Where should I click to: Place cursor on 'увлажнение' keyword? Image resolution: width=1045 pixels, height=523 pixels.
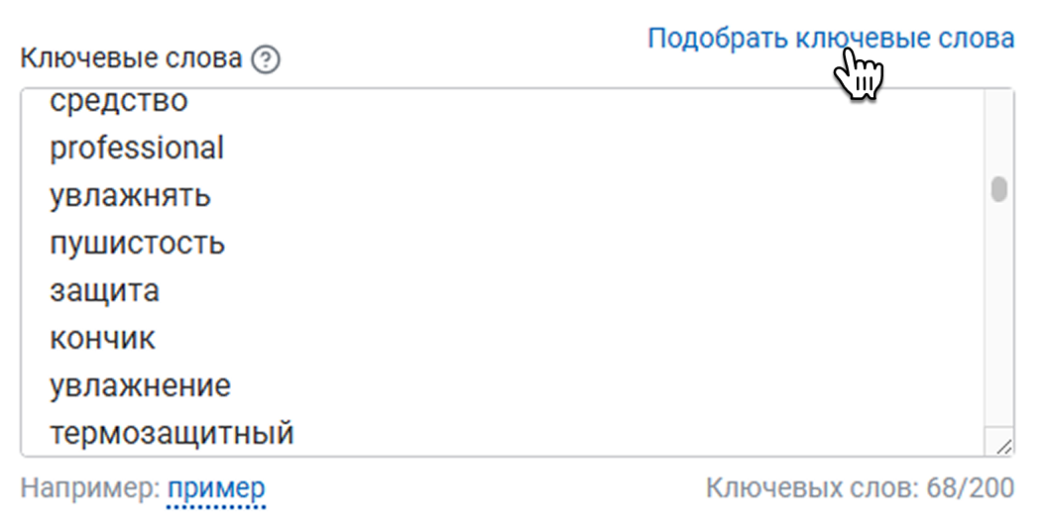[x=140, y=386]
